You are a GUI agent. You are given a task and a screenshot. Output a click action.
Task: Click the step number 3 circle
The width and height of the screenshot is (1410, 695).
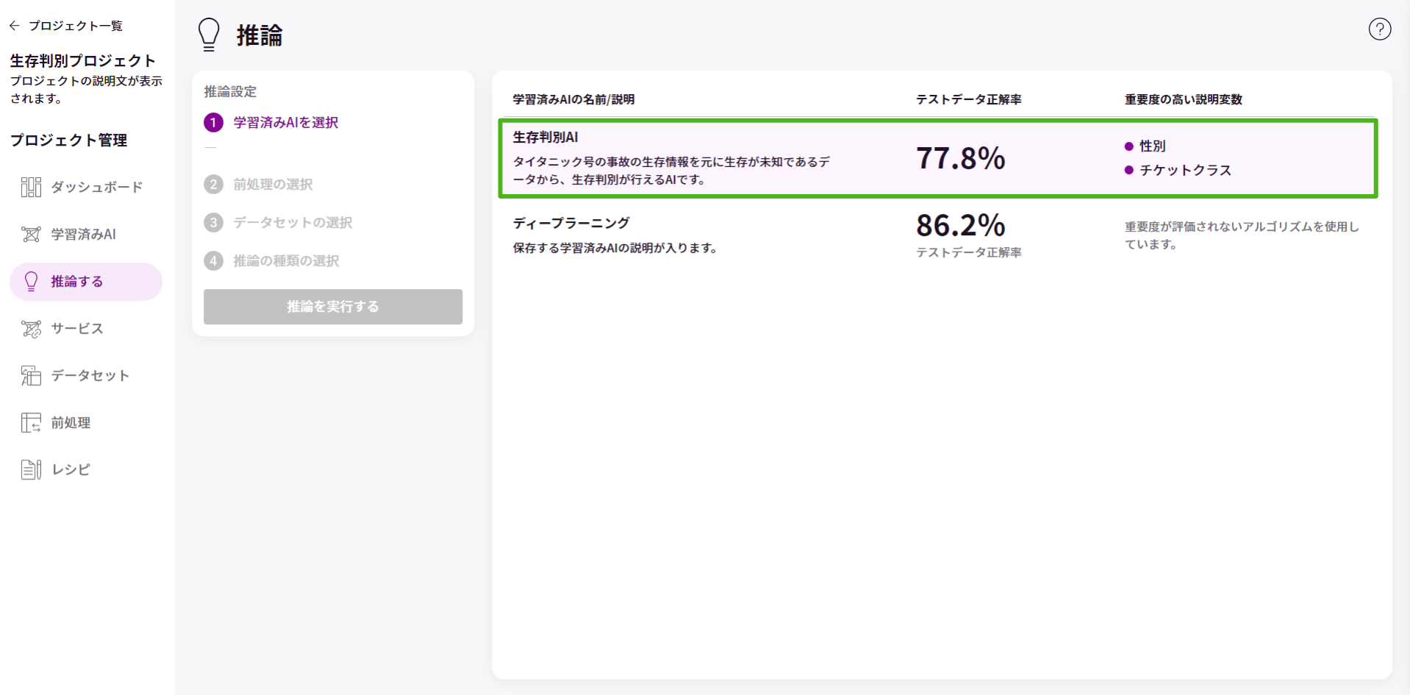click(213, 223)
